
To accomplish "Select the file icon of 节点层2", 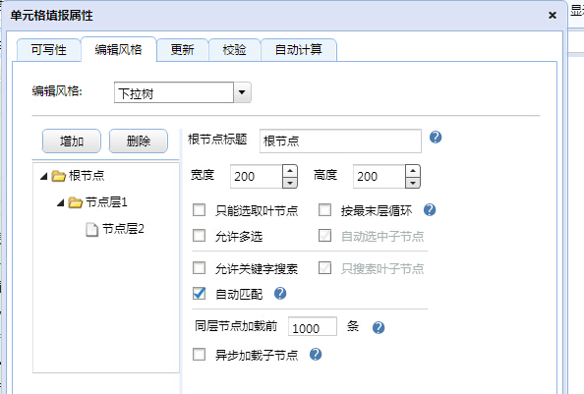I will (91, 230).
